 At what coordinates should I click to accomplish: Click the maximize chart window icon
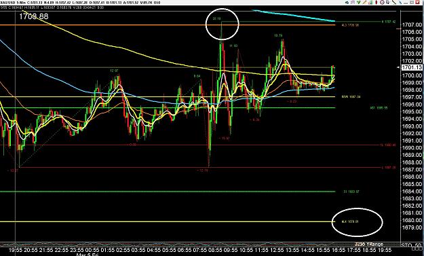412,3
